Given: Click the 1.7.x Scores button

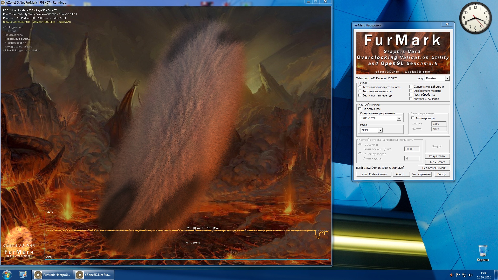Looking at the screenshot, I should [437, 162].
